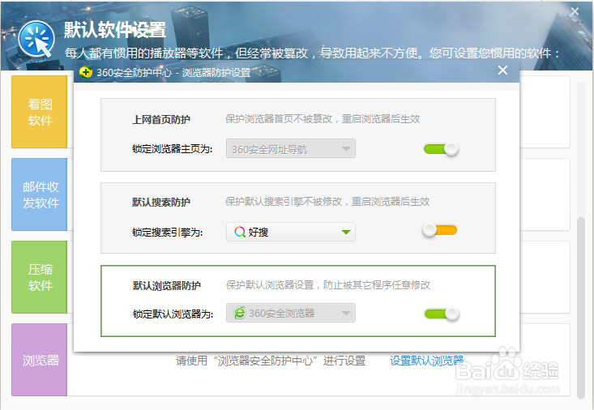Viewport: 594px width, 410px height.
Task: Click the Haosou search engine logo icon
Action: 240,232
